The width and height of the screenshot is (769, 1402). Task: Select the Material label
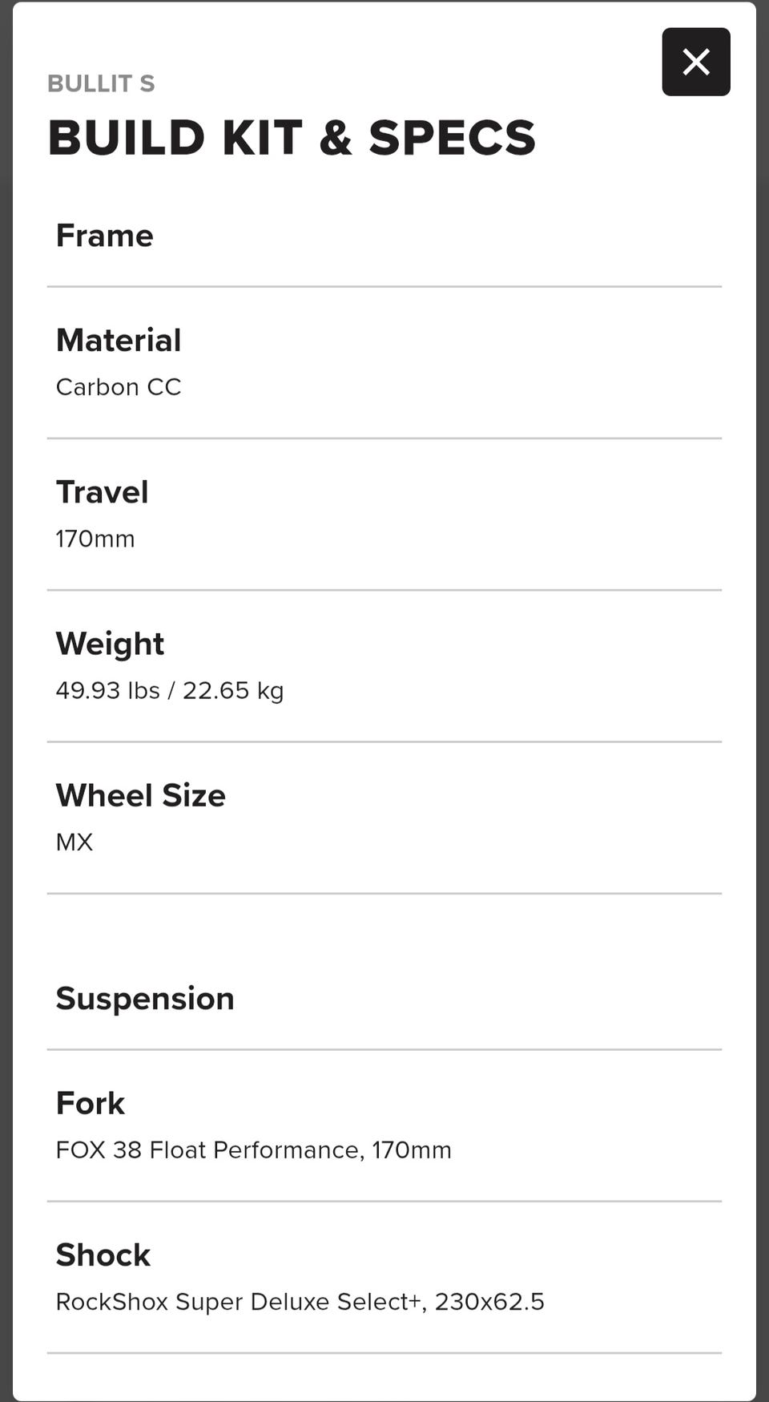[x=119, y=340]
